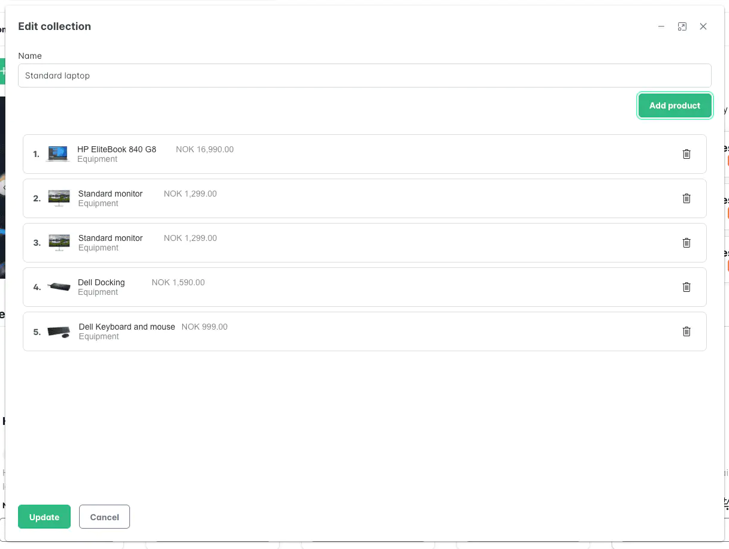Remove the second Standard monitor using its trash icon
The height and width of the screenshot is (549, 729).
click(x=686, y=198)
